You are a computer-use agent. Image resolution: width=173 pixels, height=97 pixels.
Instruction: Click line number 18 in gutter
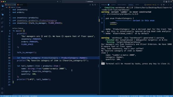(9, 58)
